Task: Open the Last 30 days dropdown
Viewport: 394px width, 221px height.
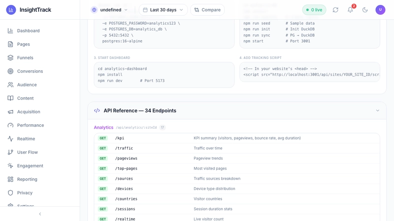Action: tap(163, 10)
